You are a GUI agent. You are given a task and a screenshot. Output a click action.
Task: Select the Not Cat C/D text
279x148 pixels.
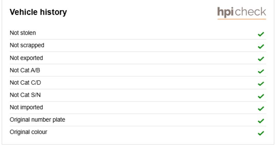(25, 83)
